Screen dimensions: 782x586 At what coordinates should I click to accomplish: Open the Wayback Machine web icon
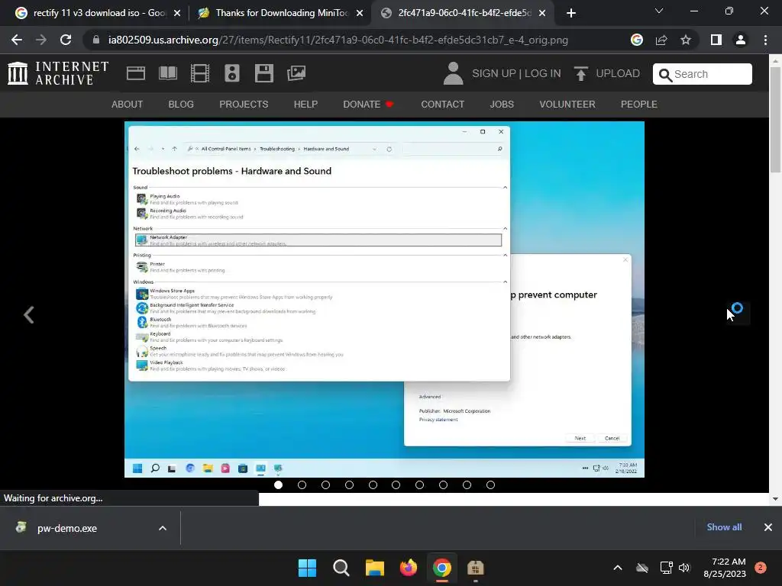(136, 73)
